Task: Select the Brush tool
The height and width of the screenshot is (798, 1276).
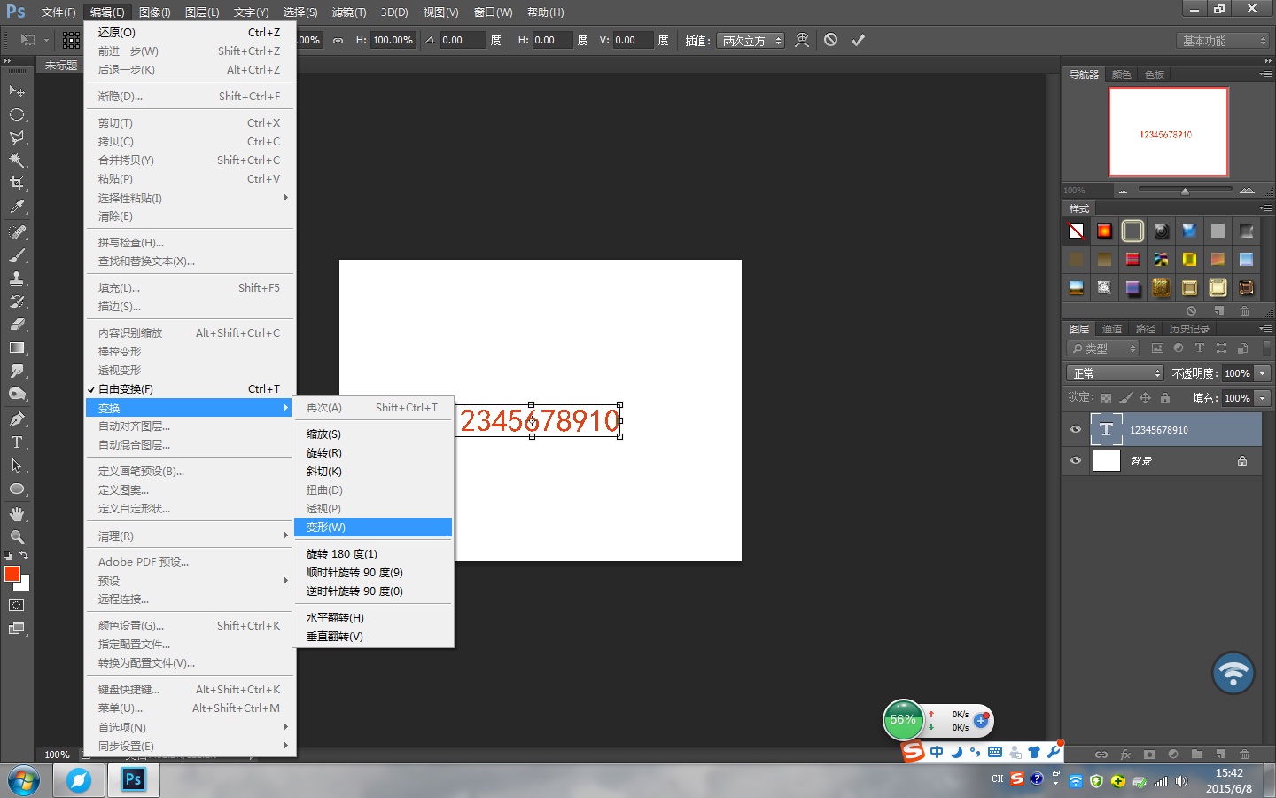Action: [17, 255]
